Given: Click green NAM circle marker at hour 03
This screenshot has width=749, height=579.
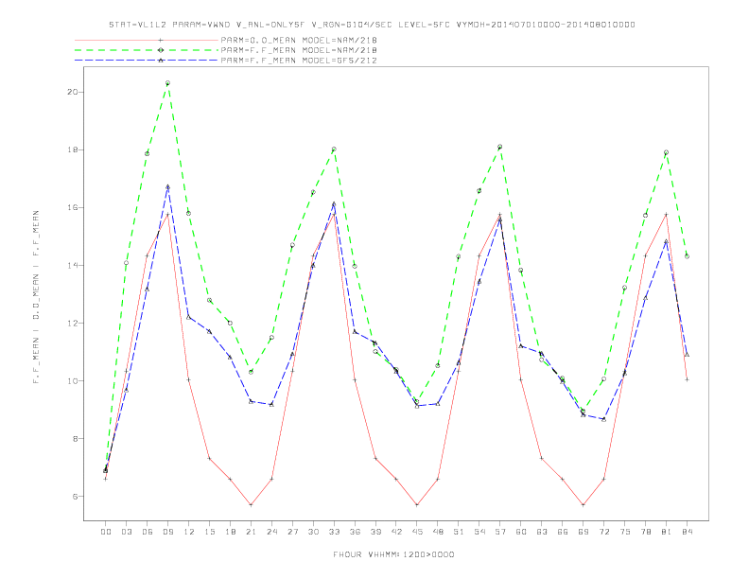Looking at the screenshot, I should pyautogui.click(x=126, y=263).
